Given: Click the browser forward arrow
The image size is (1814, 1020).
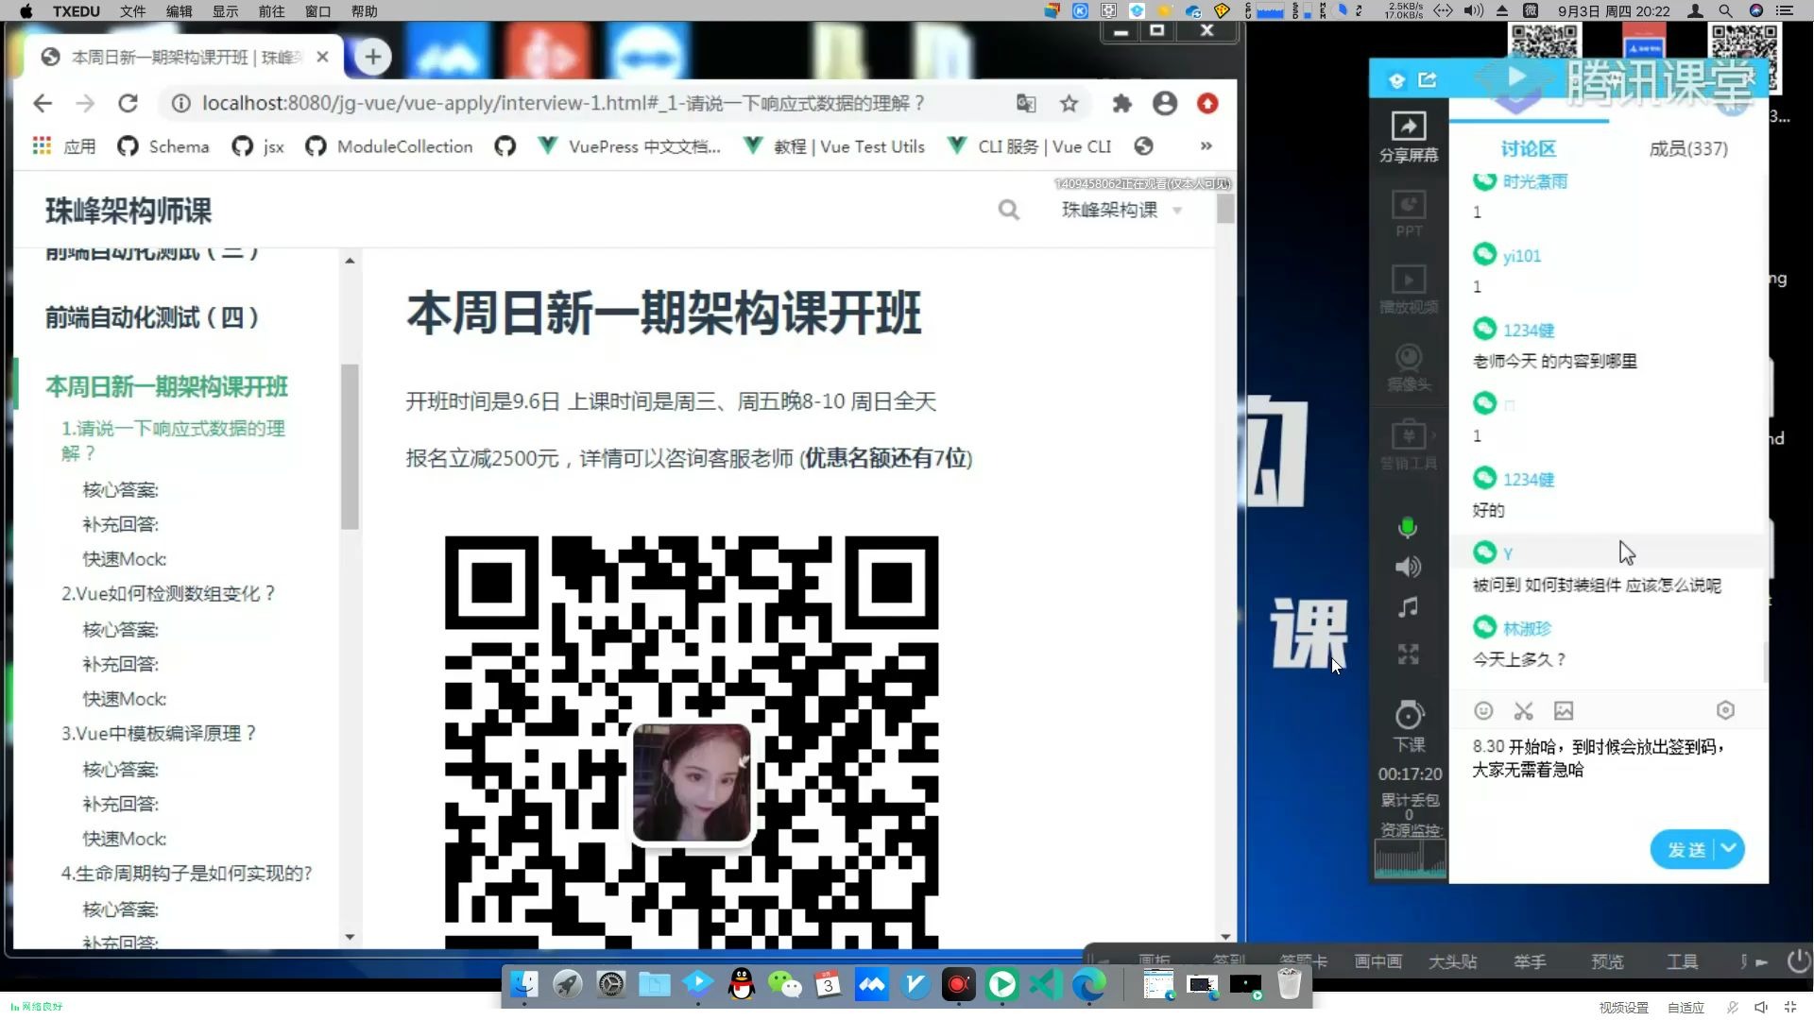Looking at the screenshot, I should point(85,103).
